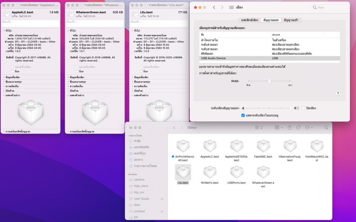This screenshot has width=356, height=222.
Task: Eject Untitled volume in sidebar
Action: 162,211
